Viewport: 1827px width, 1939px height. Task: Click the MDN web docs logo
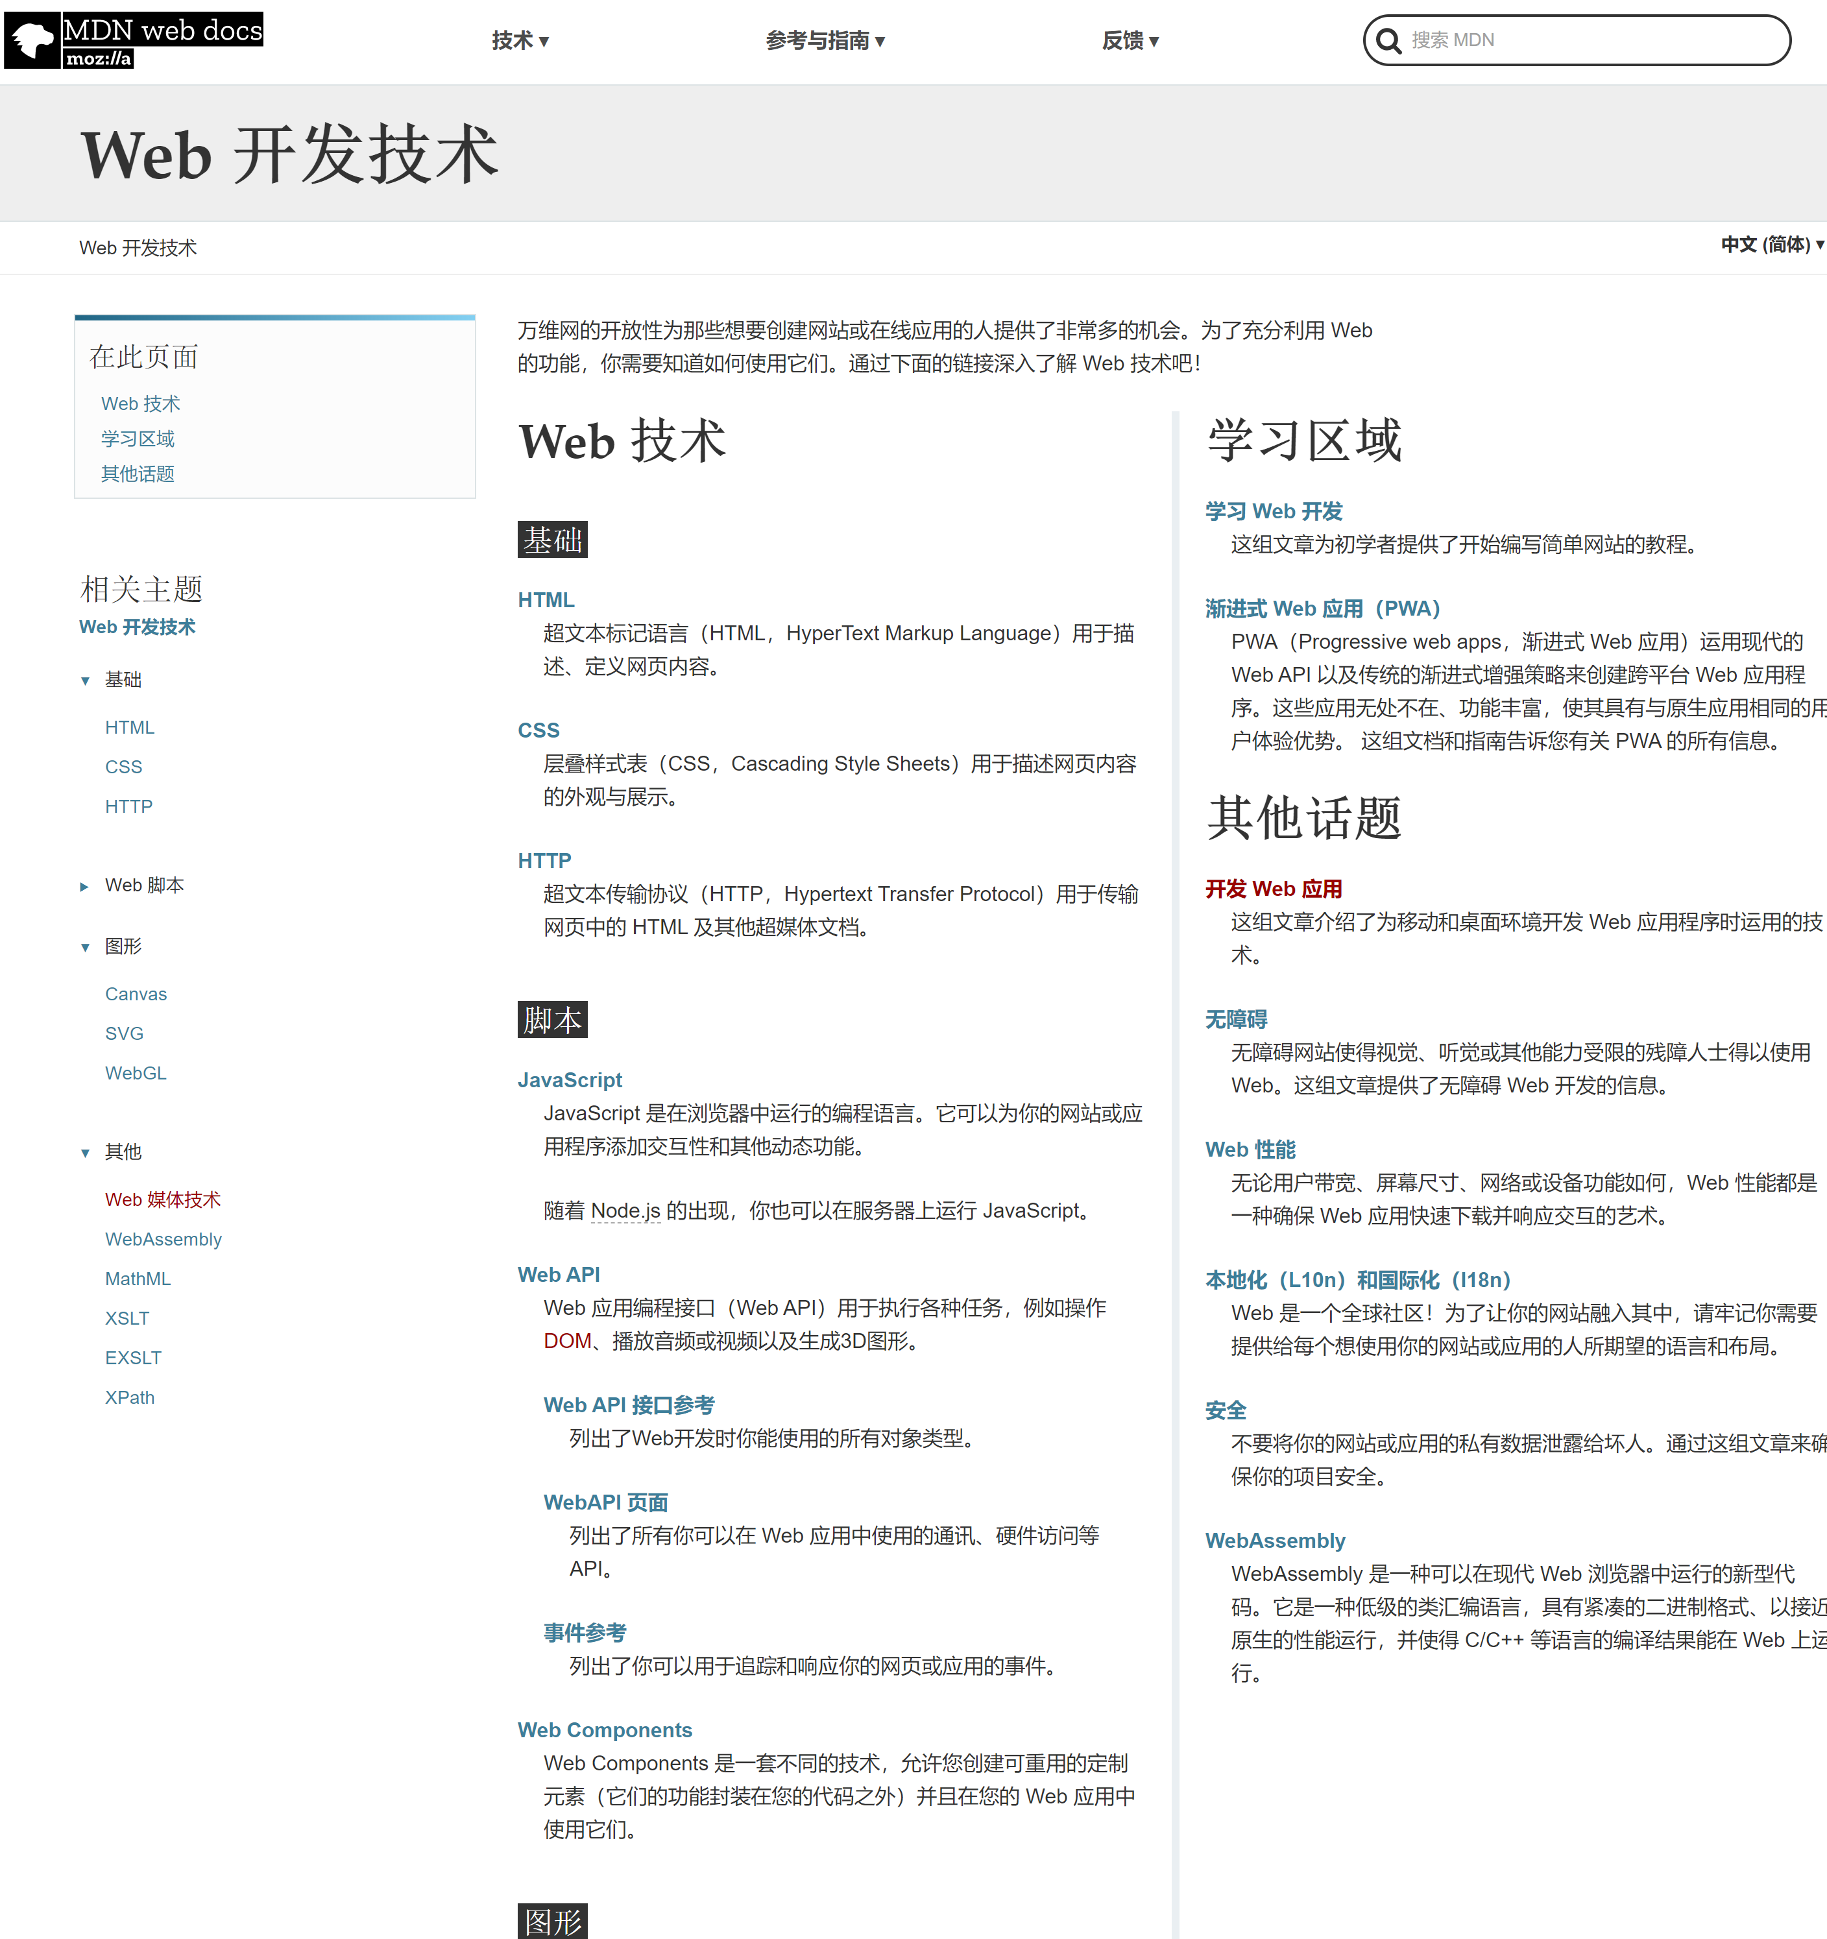134,40
